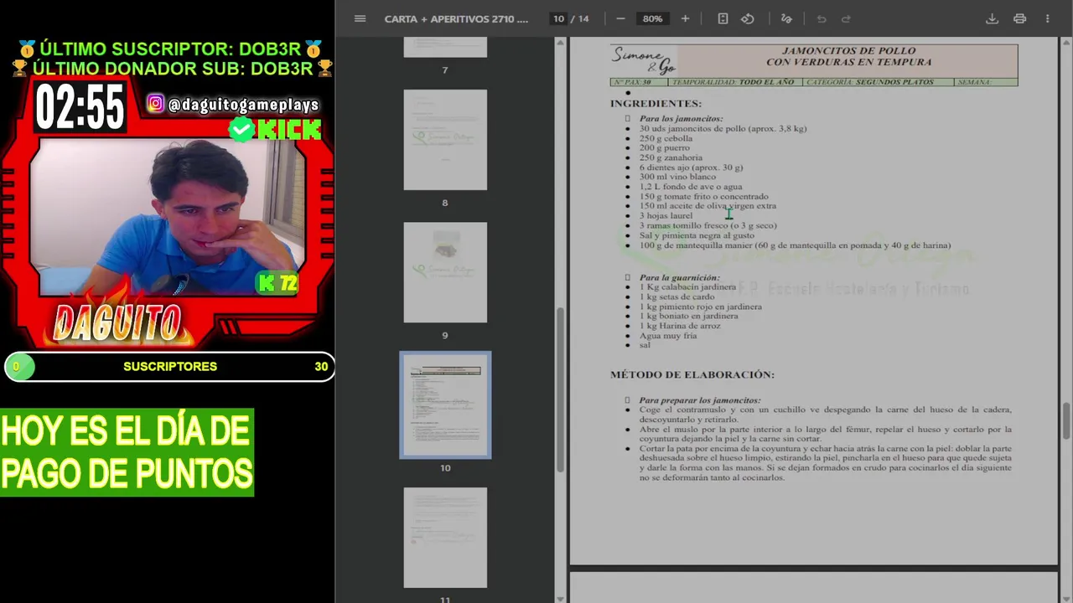Viewport: 1073px width, 603px height.
Task: Click 'Para la guarnición:' subheading
Action: click(679, 277)
